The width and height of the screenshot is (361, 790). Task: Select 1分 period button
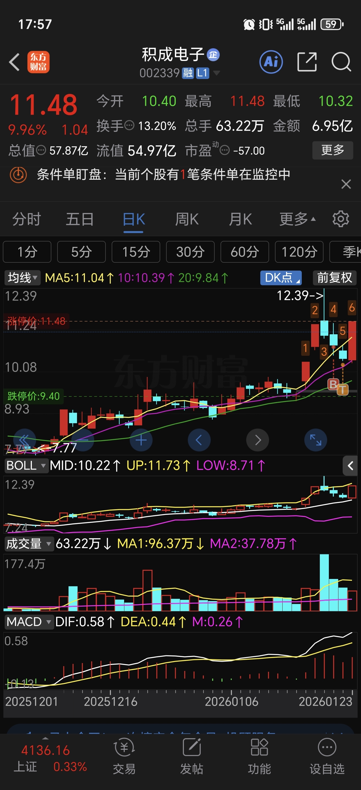[27, 252]
